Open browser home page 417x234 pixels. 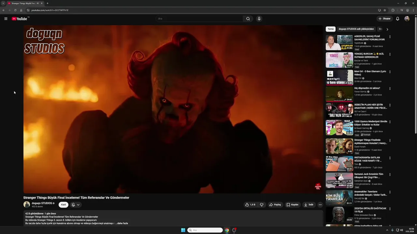[21, 10]
